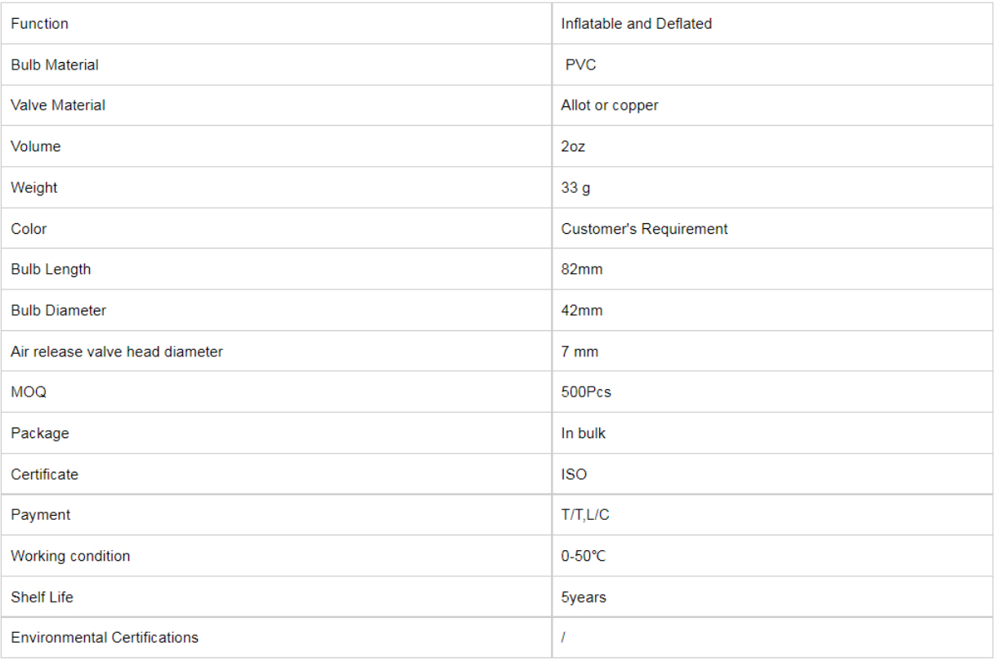Click the 'Function' label cell
The width and height of the screenshot is (998, 663).
pyautogui.click(x=39, y=24)
